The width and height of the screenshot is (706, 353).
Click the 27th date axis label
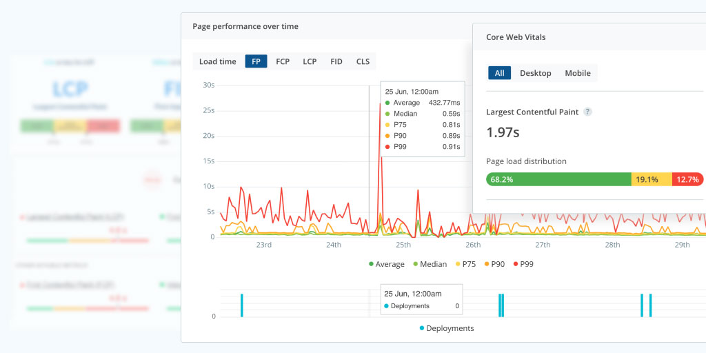543,245
